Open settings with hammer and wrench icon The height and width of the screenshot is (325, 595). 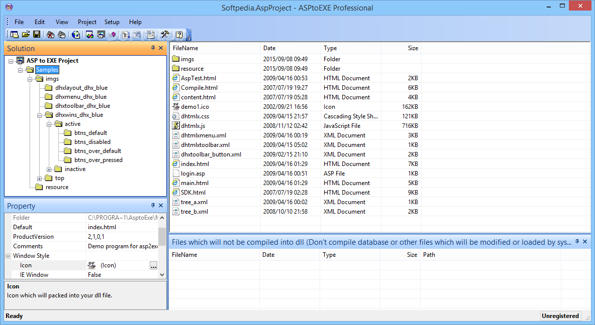click(x=165, y=35)
